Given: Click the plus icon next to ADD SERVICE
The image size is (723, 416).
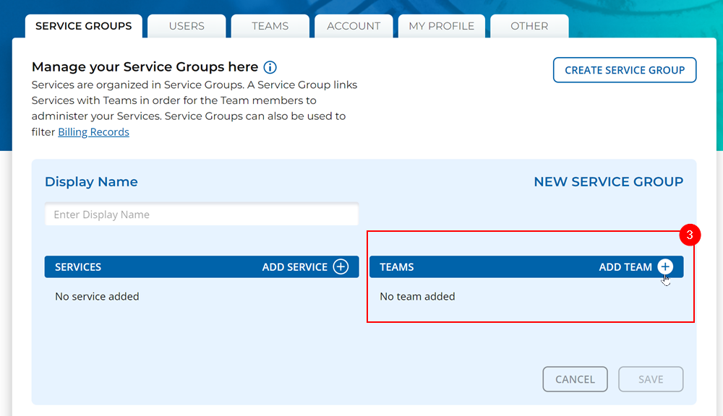Looking at the screenshot, I should point(341,267).
